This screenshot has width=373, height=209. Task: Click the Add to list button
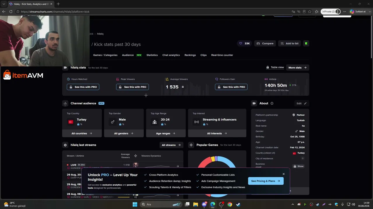(x=289, y=43)
